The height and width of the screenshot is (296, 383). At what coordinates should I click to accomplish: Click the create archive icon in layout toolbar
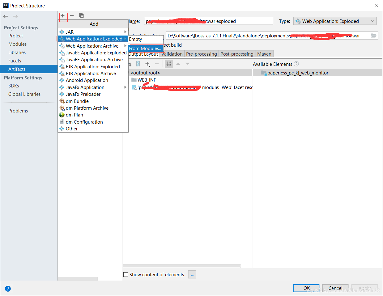click(x=138, y=64)
